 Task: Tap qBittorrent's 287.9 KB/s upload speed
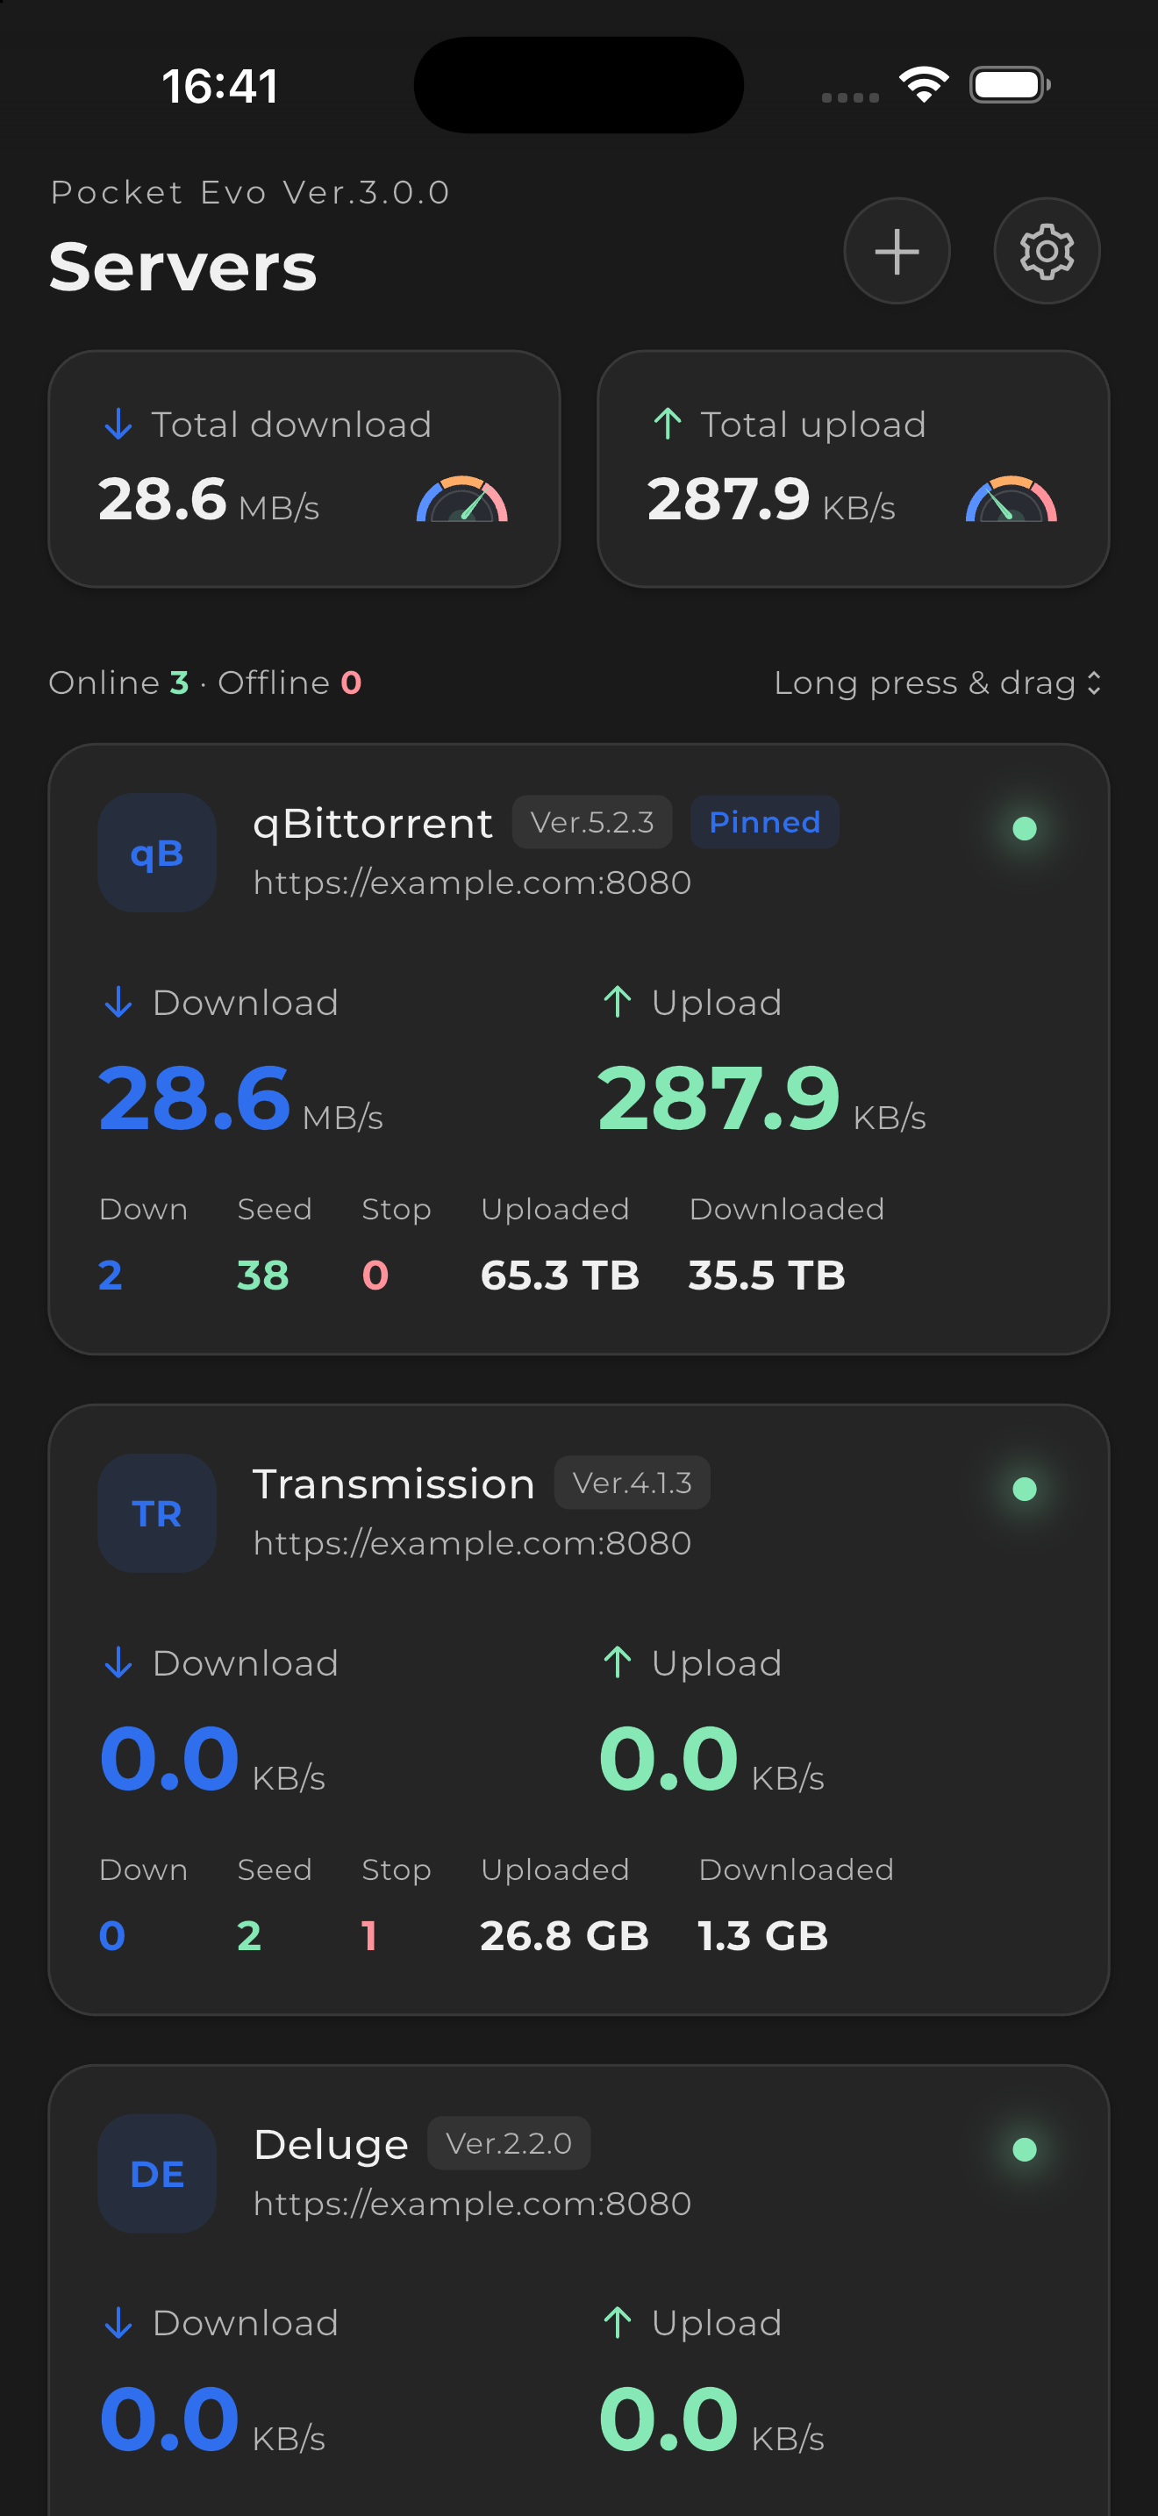pyautogui.click(x=762, y=1097)
